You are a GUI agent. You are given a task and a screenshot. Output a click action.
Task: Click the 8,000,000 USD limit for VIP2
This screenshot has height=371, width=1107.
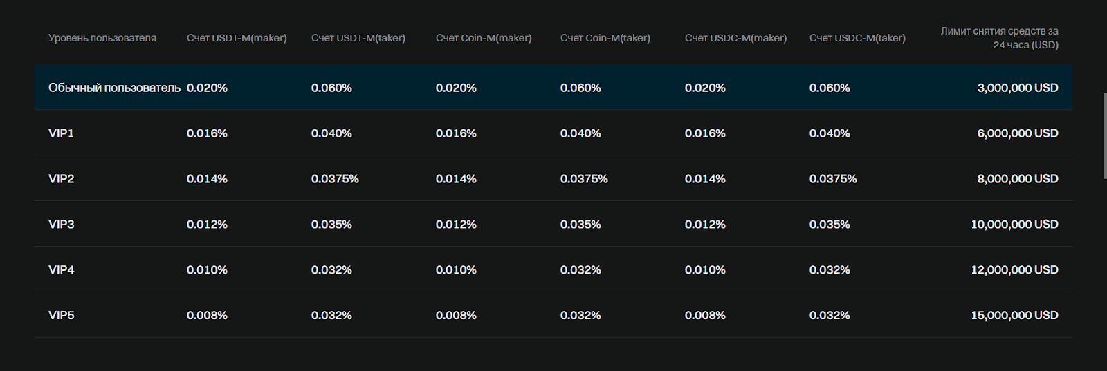[1017, 179]
